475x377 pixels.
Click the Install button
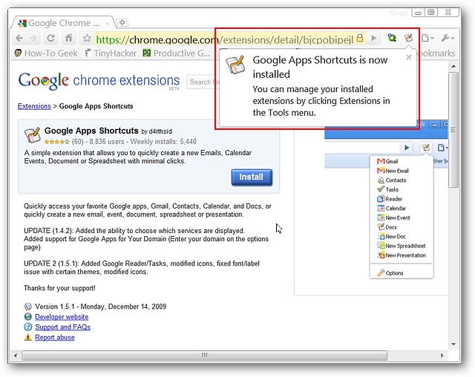click(x=252, y=177)
